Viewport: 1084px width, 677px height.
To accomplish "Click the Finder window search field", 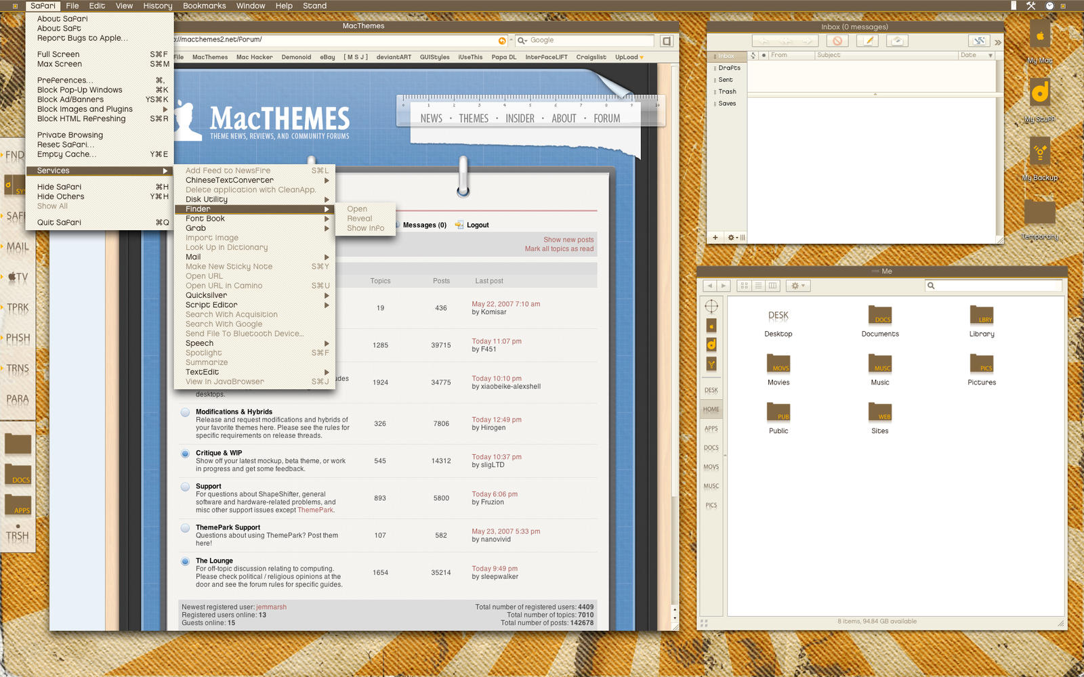I will coord(993,286).
